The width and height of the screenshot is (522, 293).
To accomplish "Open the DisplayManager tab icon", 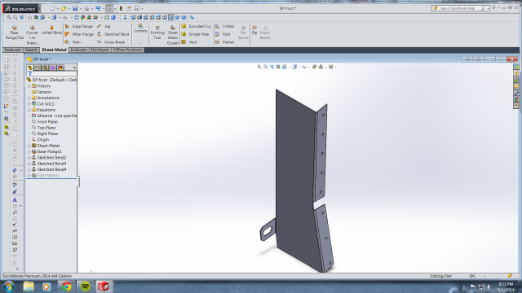I will [60, 68].
